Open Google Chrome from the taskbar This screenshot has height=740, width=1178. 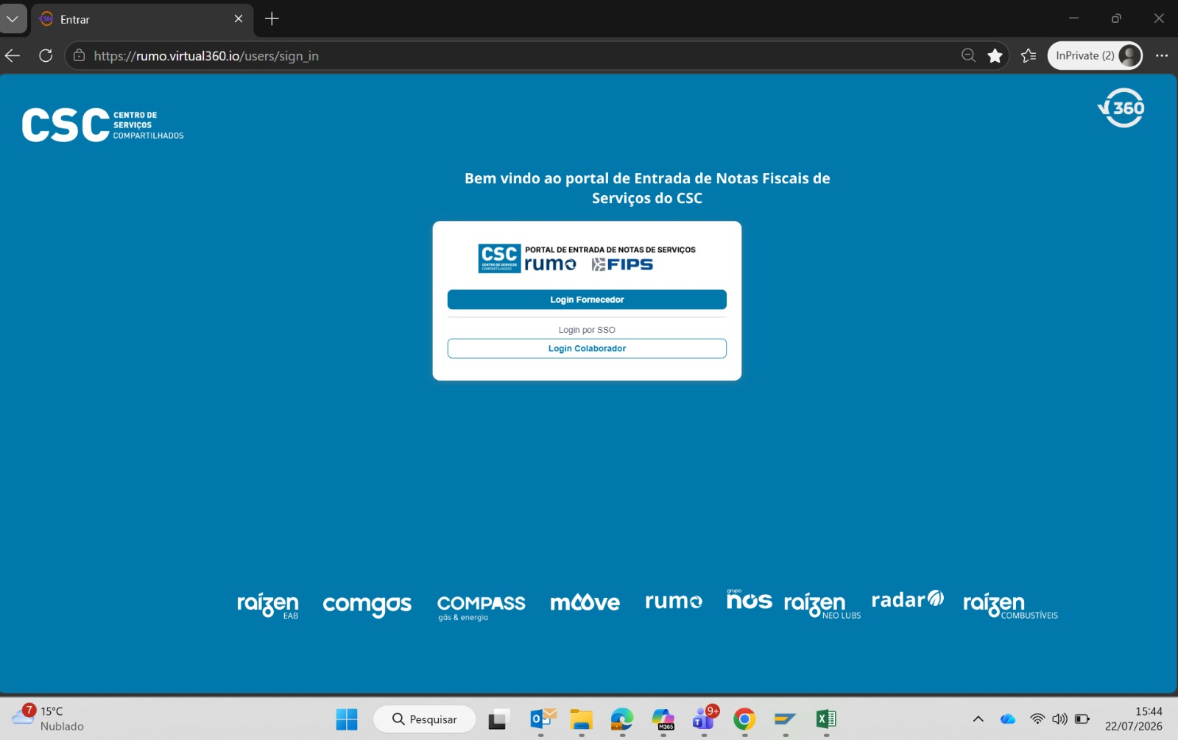tap(744, 719)
